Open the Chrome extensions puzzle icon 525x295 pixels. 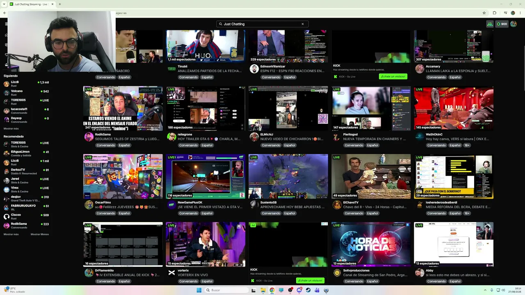(494, 13)
